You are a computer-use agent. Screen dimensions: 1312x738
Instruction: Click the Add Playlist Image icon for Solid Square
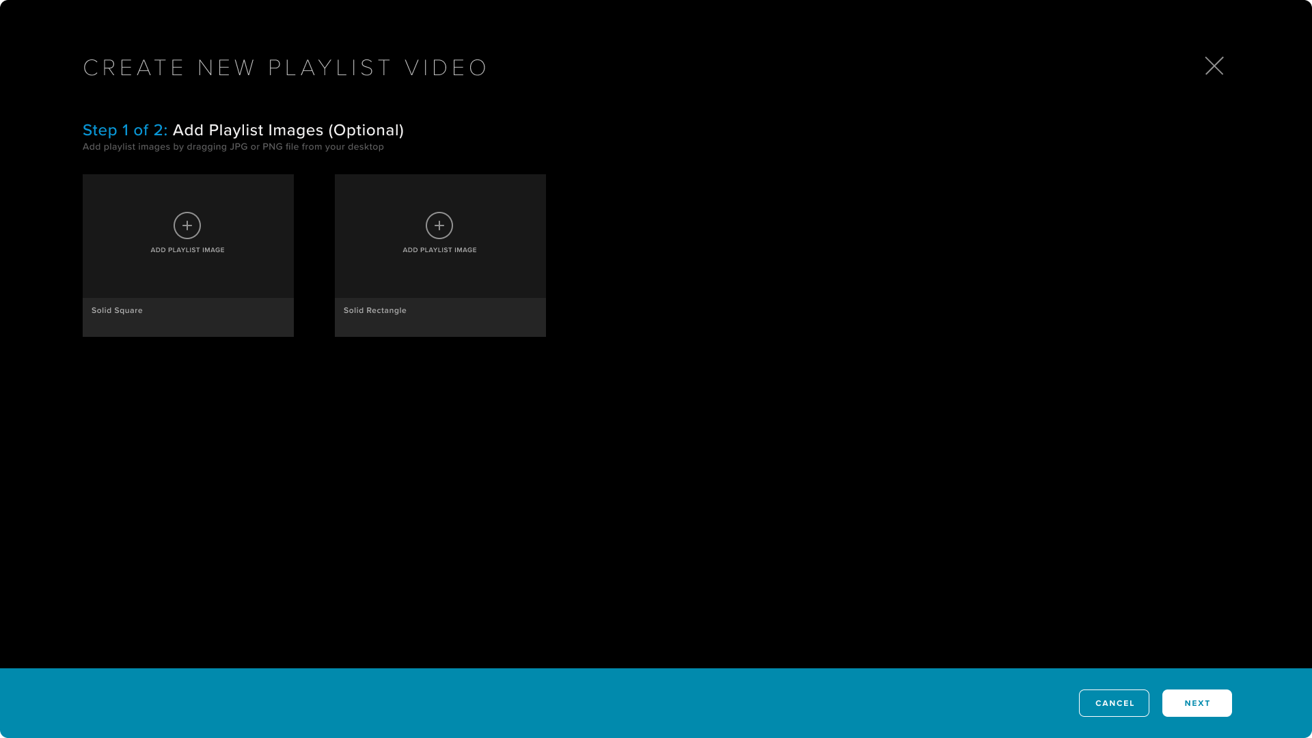point(187,225)
